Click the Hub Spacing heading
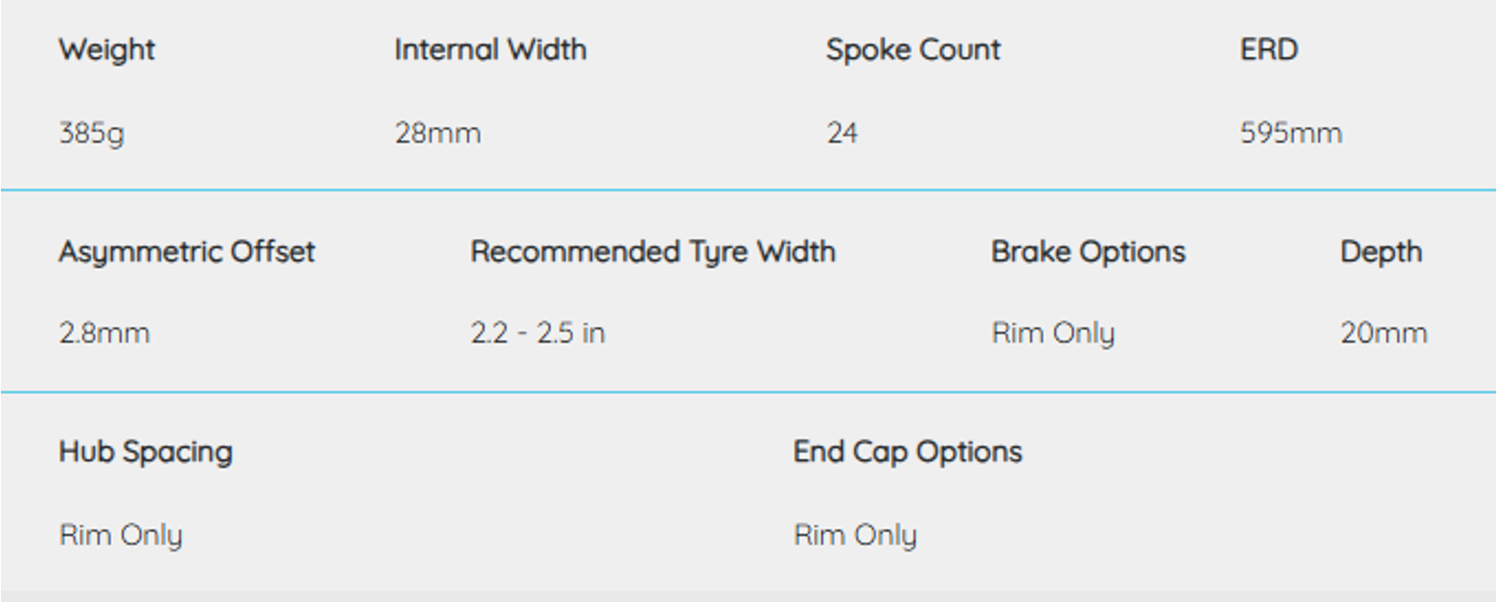This screenshot has height=602, width=1497. [x=146, y=452]
